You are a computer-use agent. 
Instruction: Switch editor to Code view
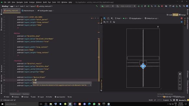(x=169, y=15)
